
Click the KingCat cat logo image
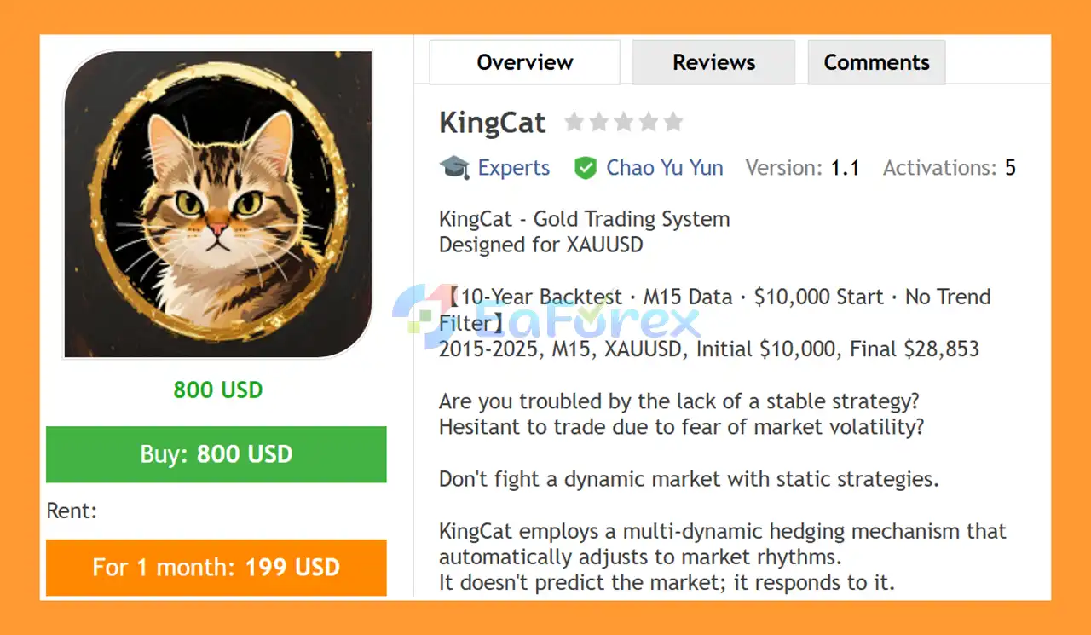pyautogui.click(x=218, y=205)
